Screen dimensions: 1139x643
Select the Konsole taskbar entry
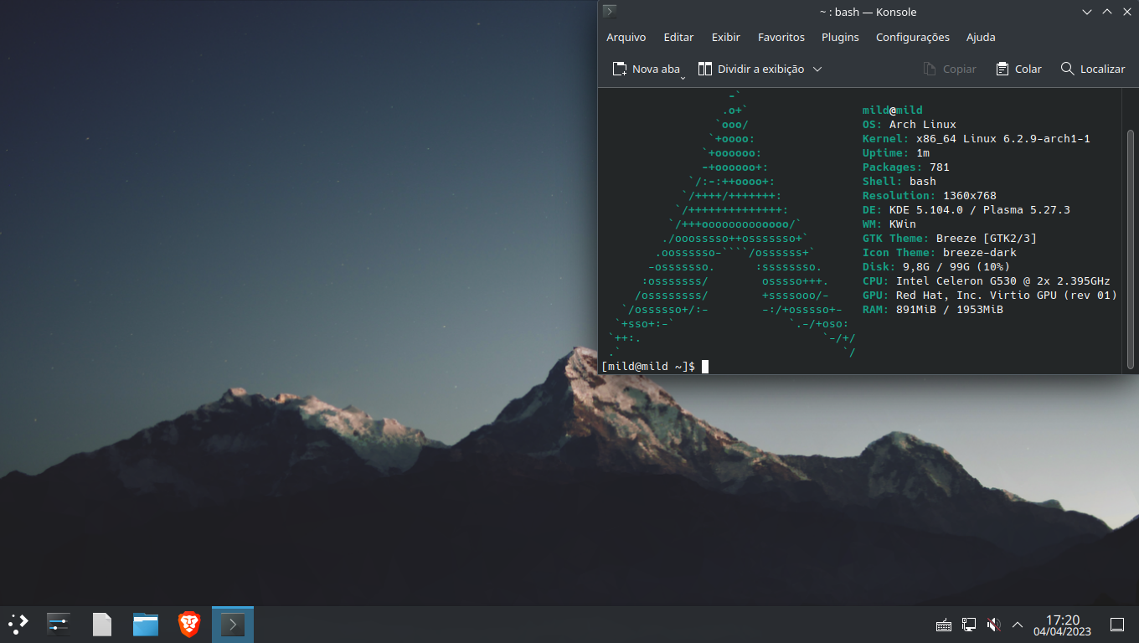233,624
